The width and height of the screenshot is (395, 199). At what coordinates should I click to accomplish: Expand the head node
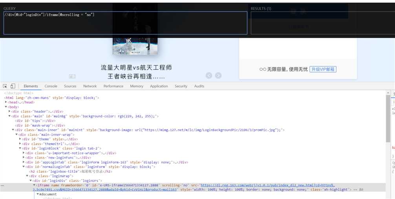click(x=6, y=102)
